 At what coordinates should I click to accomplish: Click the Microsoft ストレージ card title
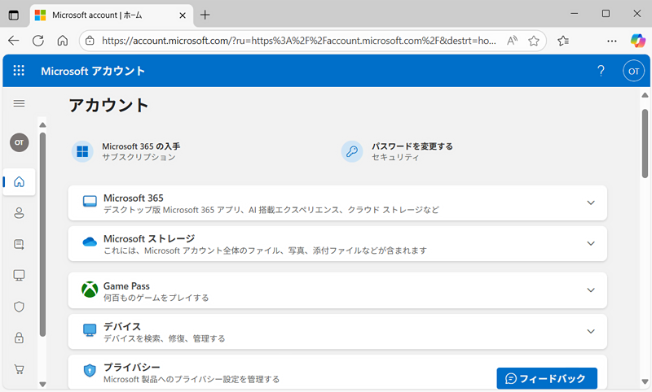149,238
